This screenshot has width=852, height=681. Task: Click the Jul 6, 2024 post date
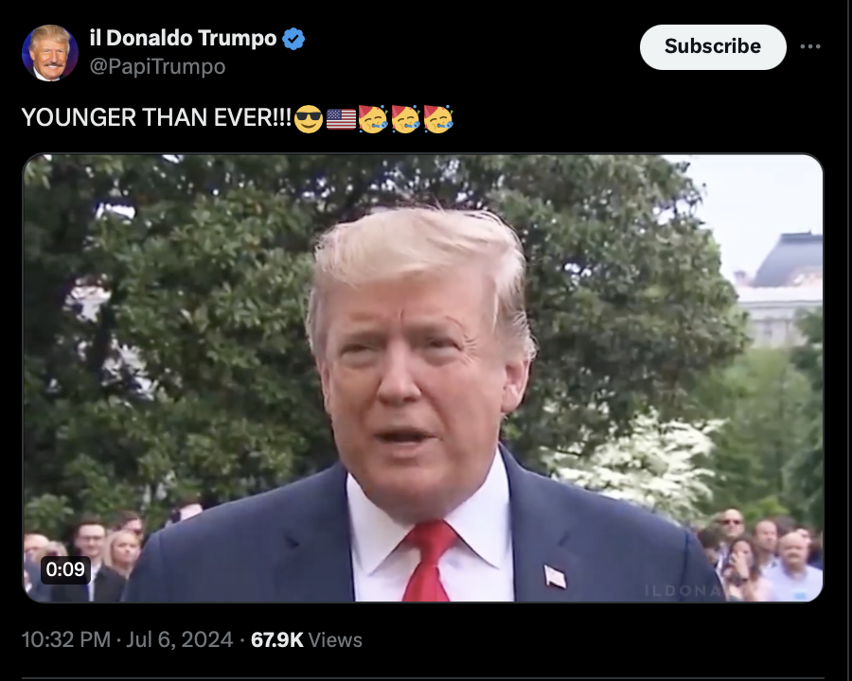pos(179,639)
